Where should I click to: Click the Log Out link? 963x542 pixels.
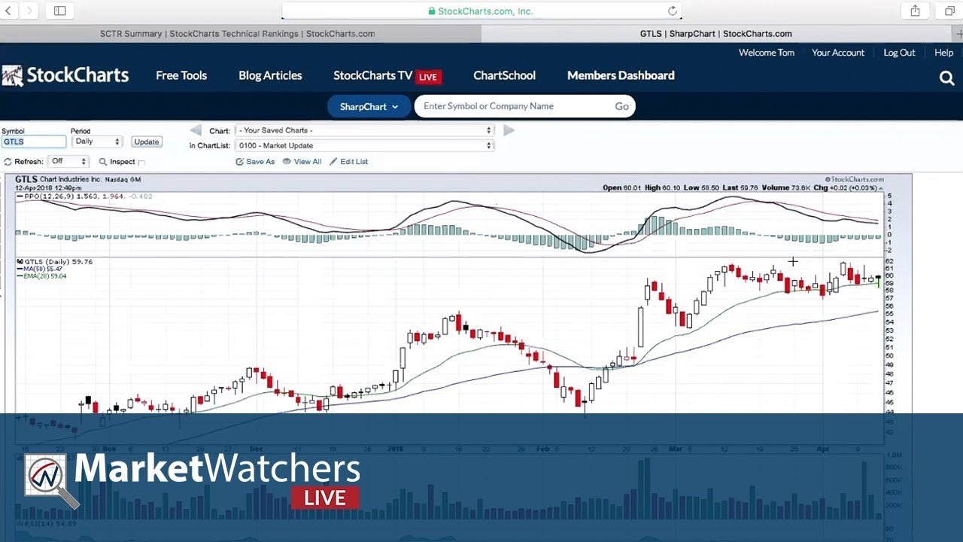tap(899, 53)
